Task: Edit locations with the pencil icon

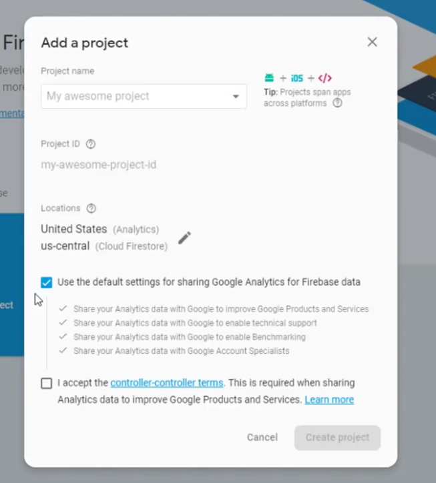Action: [x=184, y=237]
